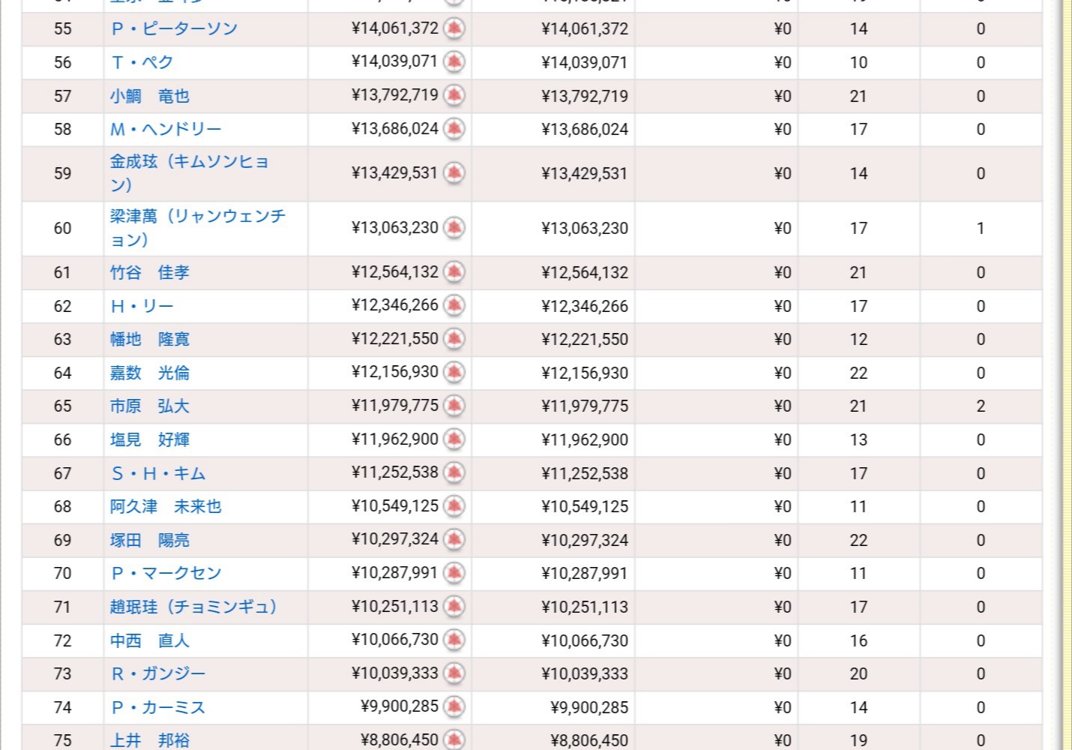Open 趙珉珪 (チョミンギュ) profile link
The height and width of the screenshot is (750, 1072).
pyautogui.click(x=193, y=607)
